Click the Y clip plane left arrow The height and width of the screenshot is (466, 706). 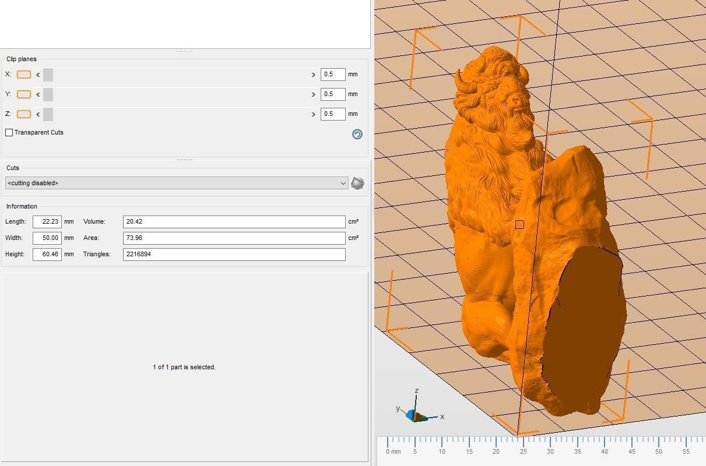38,94
